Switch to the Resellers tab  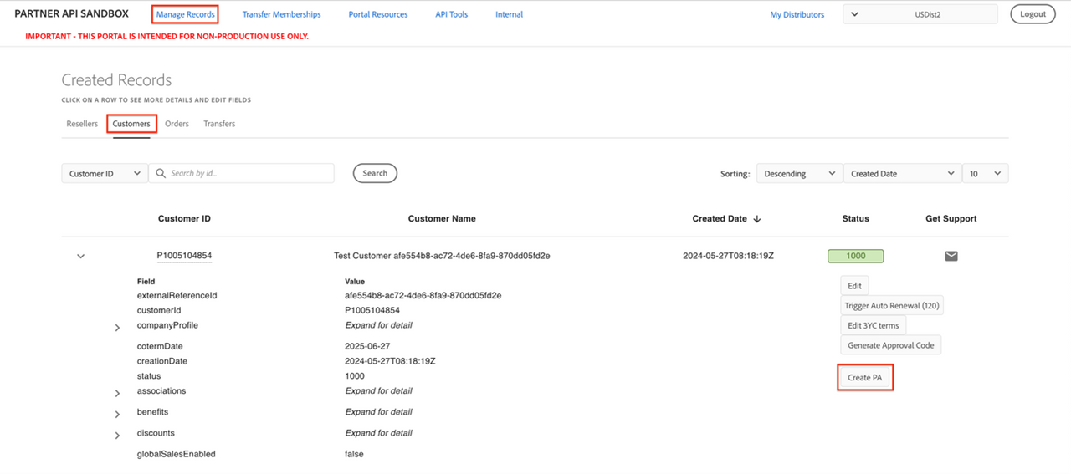pyautogui.click(x=82, y=124)
